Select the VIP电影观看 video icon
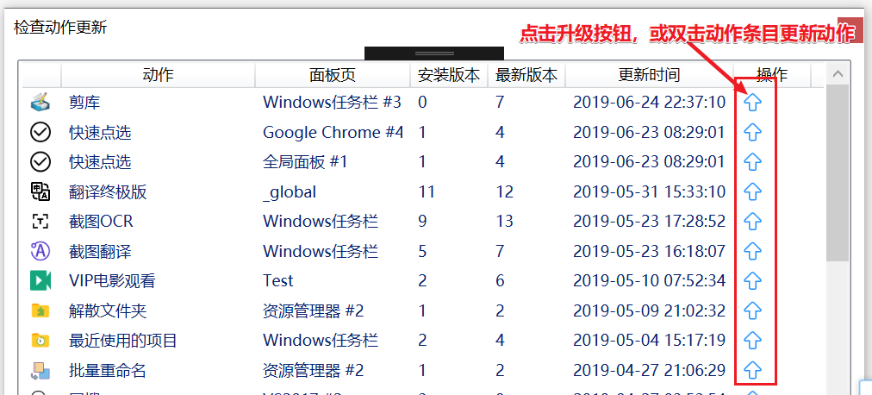Screen dimensions: 872x395 point(40,280)
